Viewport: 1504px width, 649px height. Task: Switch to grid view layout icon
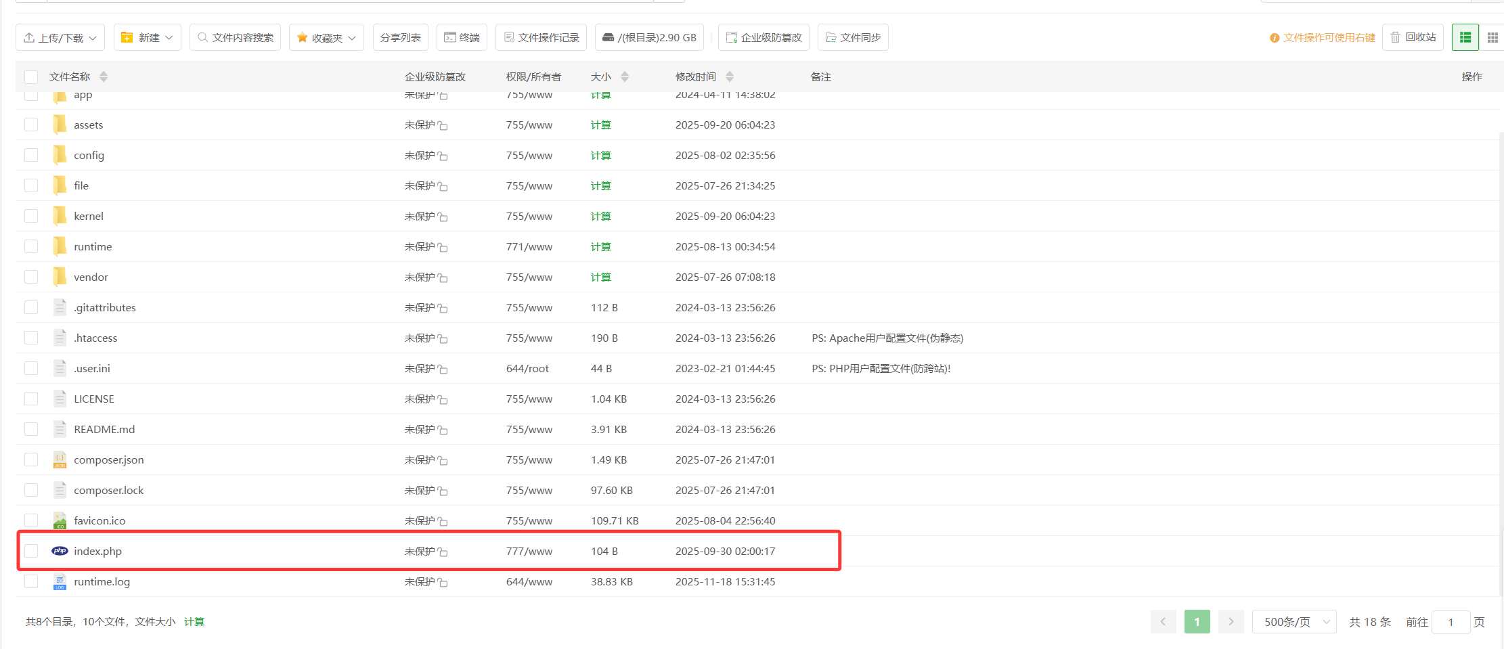(1492, 37)
